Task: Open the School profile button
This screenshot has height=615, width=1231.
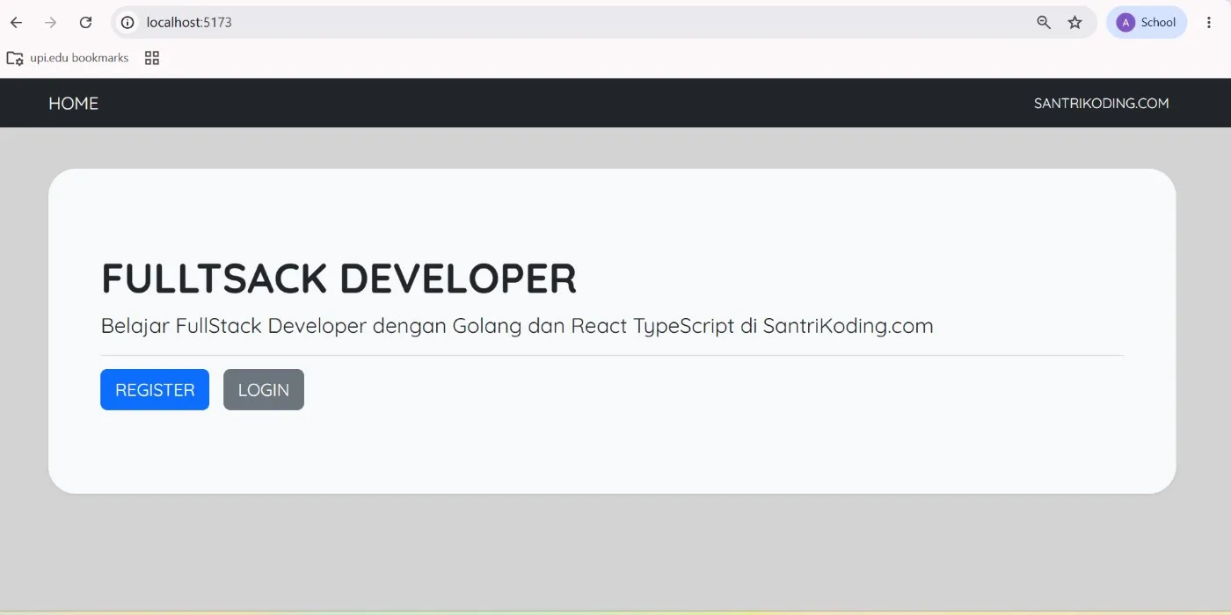Action: click(1147, 23)
